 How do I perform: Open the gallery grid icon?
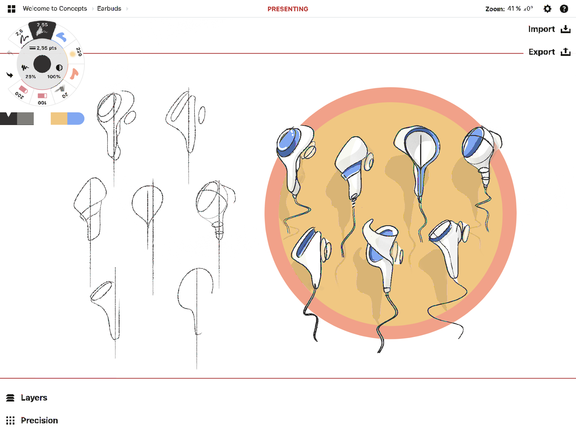click(x=12, y=9)
